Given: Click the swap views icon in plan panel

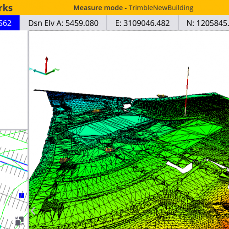Looking at the screenshot, I should pyautogui.click(x=20, y=221).
